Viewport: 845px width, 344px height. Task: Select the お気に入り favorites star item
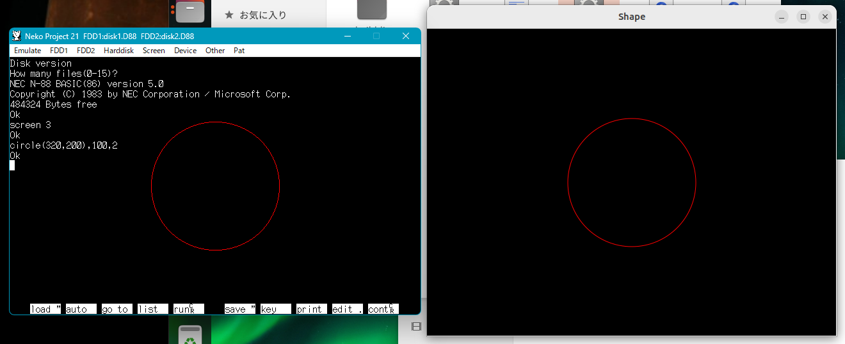coord(256,15)
